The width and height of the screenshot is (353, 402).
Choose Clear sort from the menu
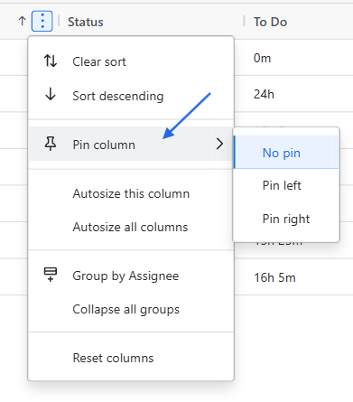coord(131,61)
